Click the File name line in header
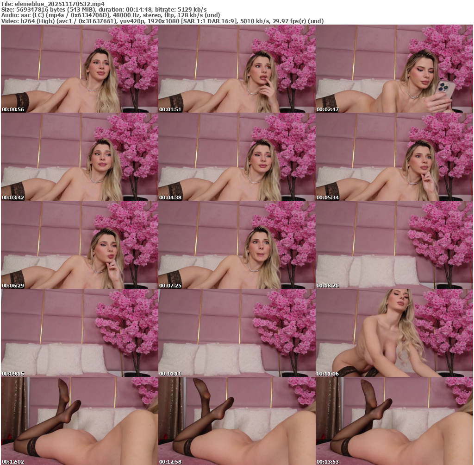 (52, 3)
